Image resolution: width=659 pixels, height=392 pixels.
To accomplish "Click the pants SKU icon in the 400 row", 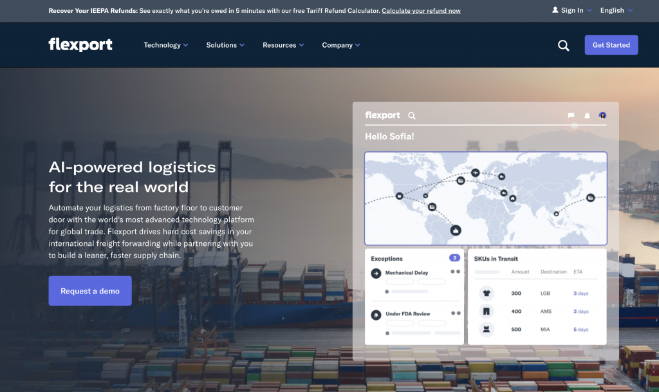I will pyautogui.click(x=487, y=312).
